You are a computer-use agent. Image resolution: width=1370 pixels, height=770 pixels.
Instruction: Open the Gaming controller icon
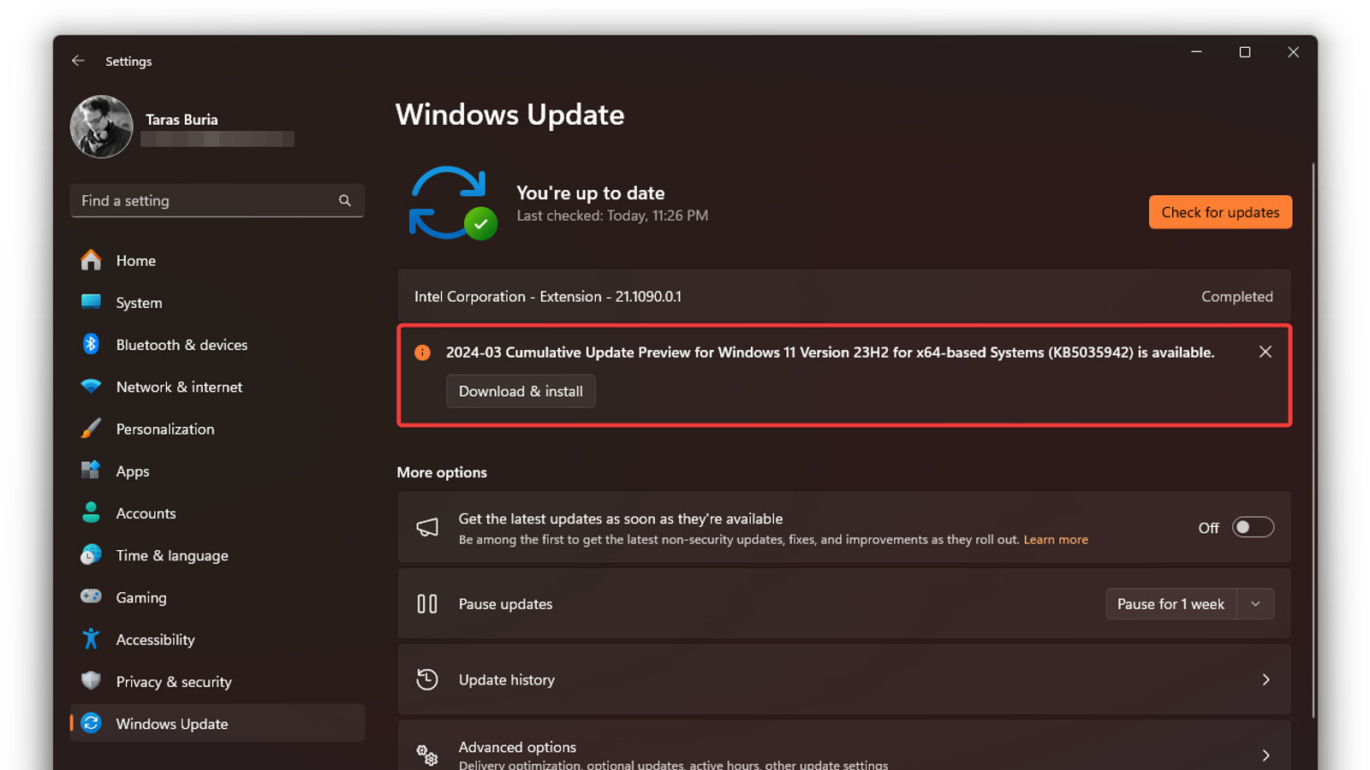[x=91, y=597]
